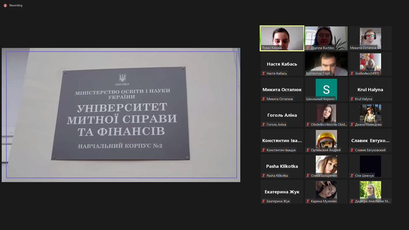
Task: Click headphones avatar photo of Микита Остапюк
Action: [x=370, y=38]
